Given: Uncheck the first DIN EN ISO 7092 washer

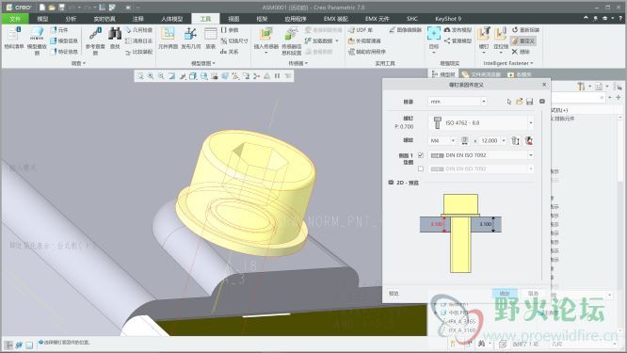Looking at the screenshot, I should [421, 155].
